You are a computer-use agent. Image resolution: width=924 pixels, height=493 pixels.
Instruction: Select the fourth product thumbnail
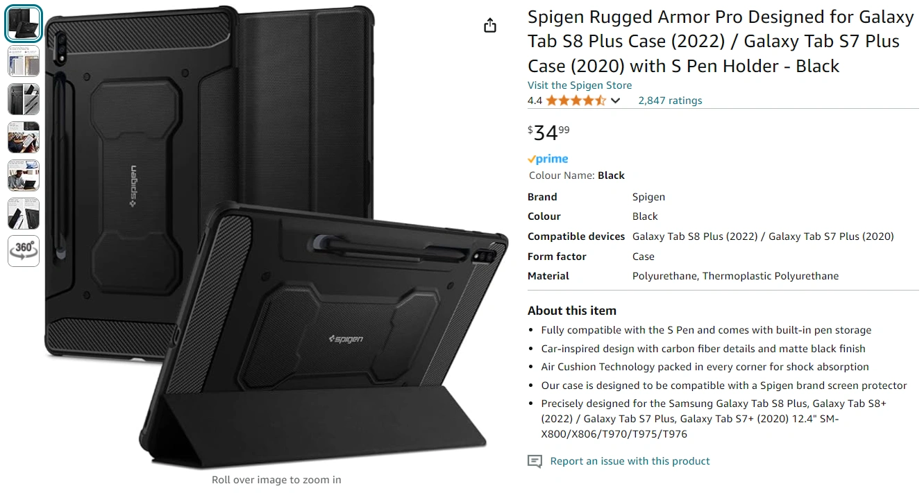24,137
